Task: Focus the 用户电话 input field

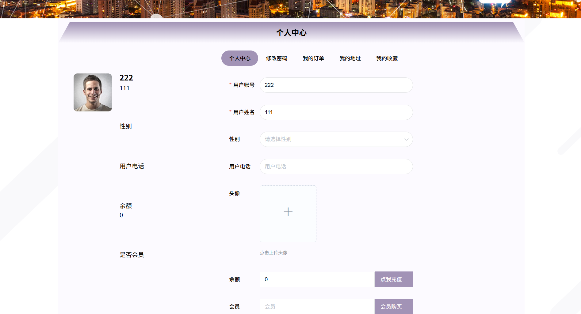Action: (336, 166)
